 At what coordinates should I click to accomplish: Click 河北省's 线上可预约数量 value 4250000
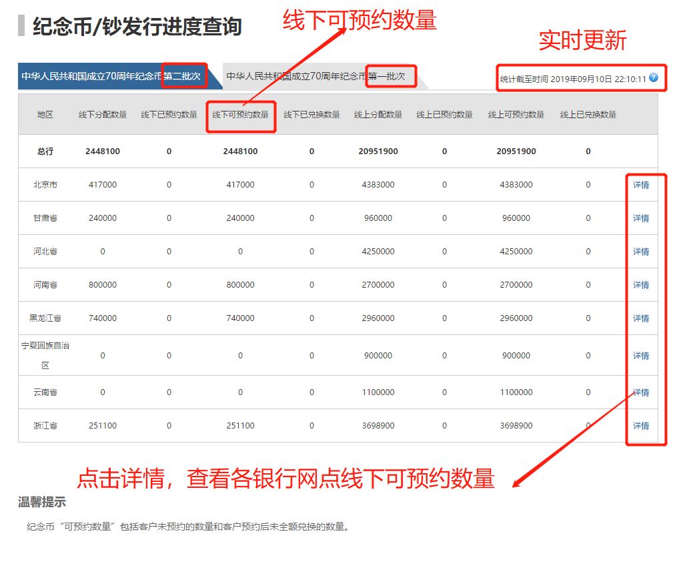[x=516, y=252]
